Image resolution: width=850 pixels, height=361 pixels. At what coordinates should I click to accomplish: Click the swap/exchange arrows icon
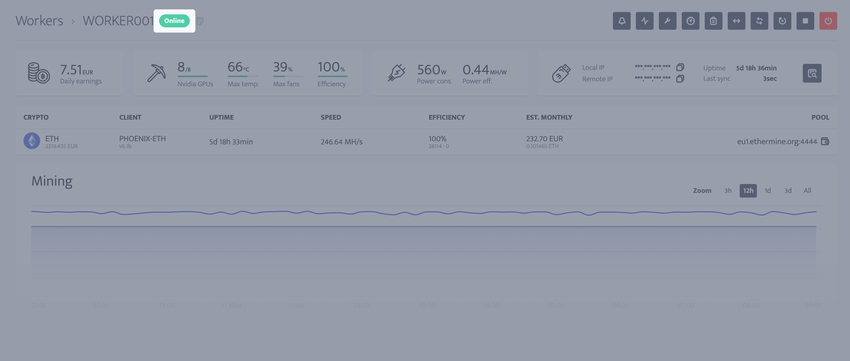tap(737, 21)
